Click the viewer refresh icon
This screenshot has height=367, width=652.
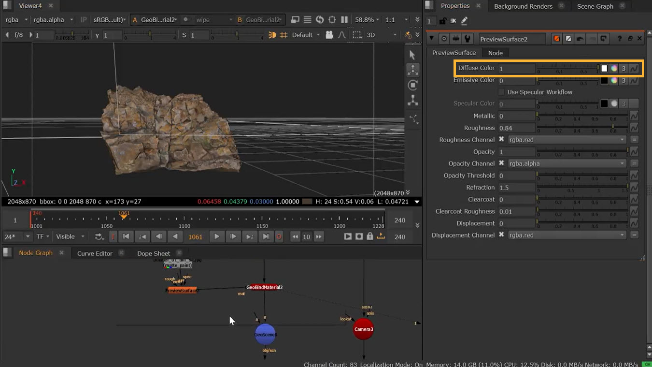[x=320, y=20]
